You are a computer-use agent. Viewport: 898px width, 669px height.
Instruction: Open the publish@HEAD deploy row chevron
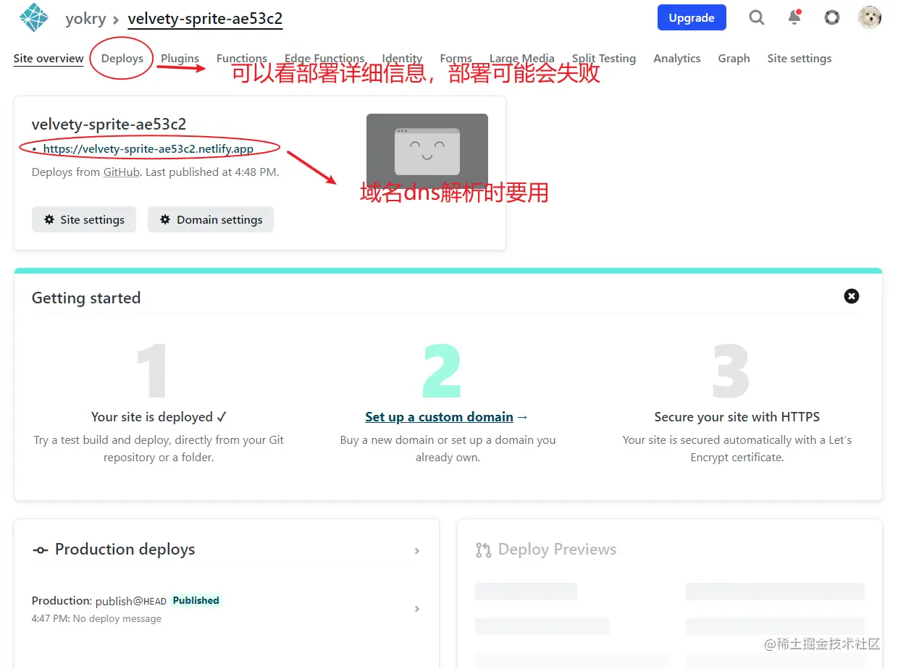point(417,609)
